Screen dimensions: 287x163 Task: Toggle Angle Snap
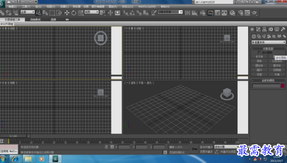tap(132, 13)
